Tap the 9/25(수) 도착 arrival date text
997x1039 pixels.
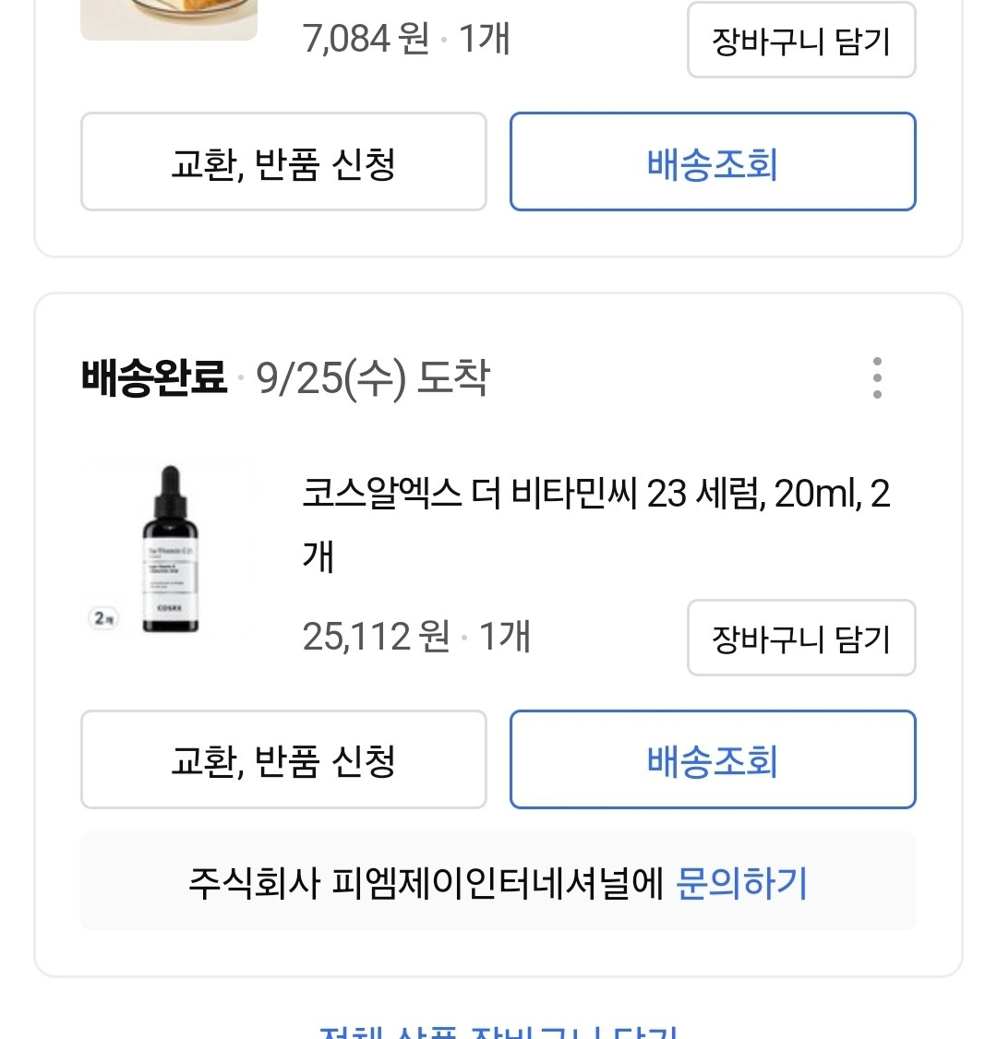pos(373,378)
